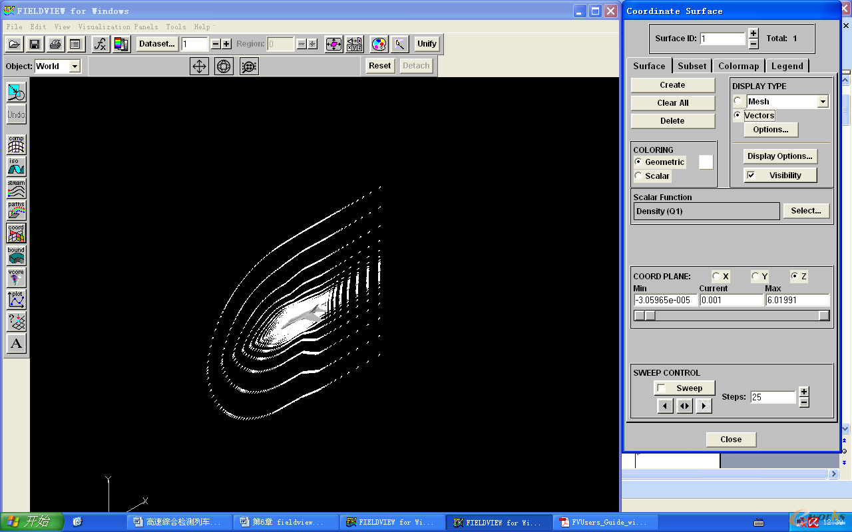Choose Scalar coloring option
Viewport: 852px width, 532px height.
pos(638,176)
